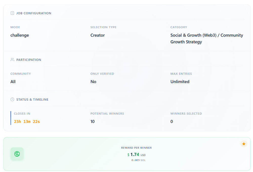This screenshot has height=172, width=253.
Task: Click the Participation people icon
Action: click(x=12, y=60)
